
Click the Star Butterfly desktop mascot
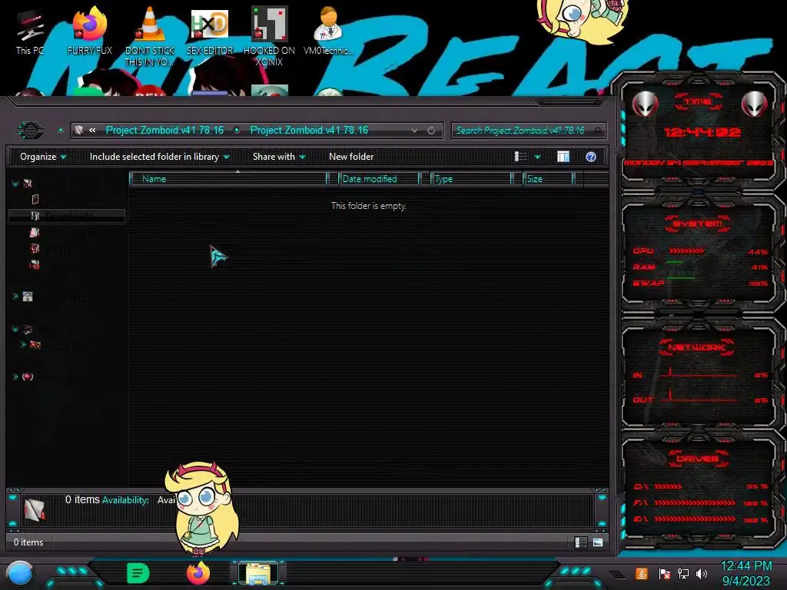(x=202, y=509)
